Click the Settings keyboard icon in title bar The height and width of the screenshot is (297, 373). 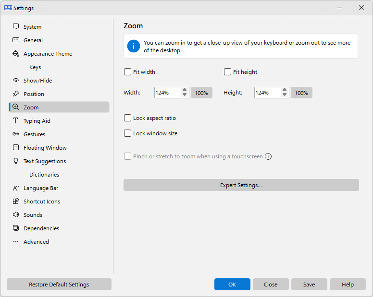tap(8, 8)
